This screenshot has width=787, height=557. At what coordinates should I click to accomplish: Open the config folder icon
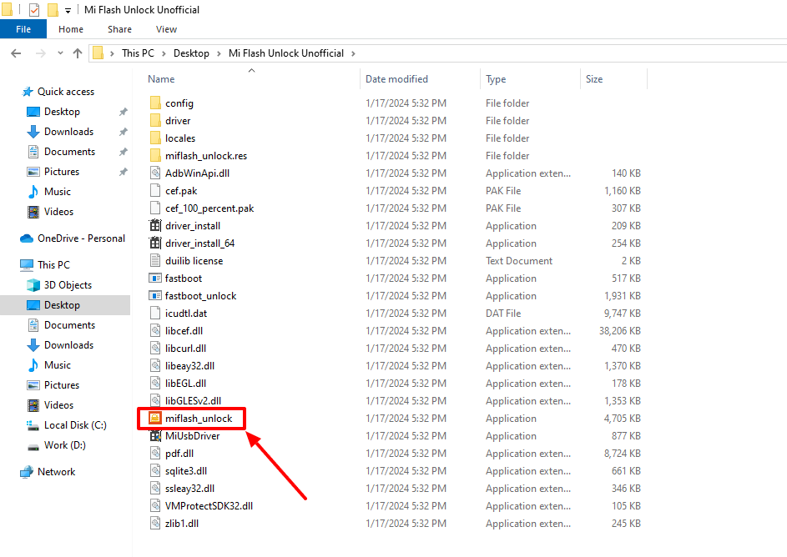tap(155, 103)
